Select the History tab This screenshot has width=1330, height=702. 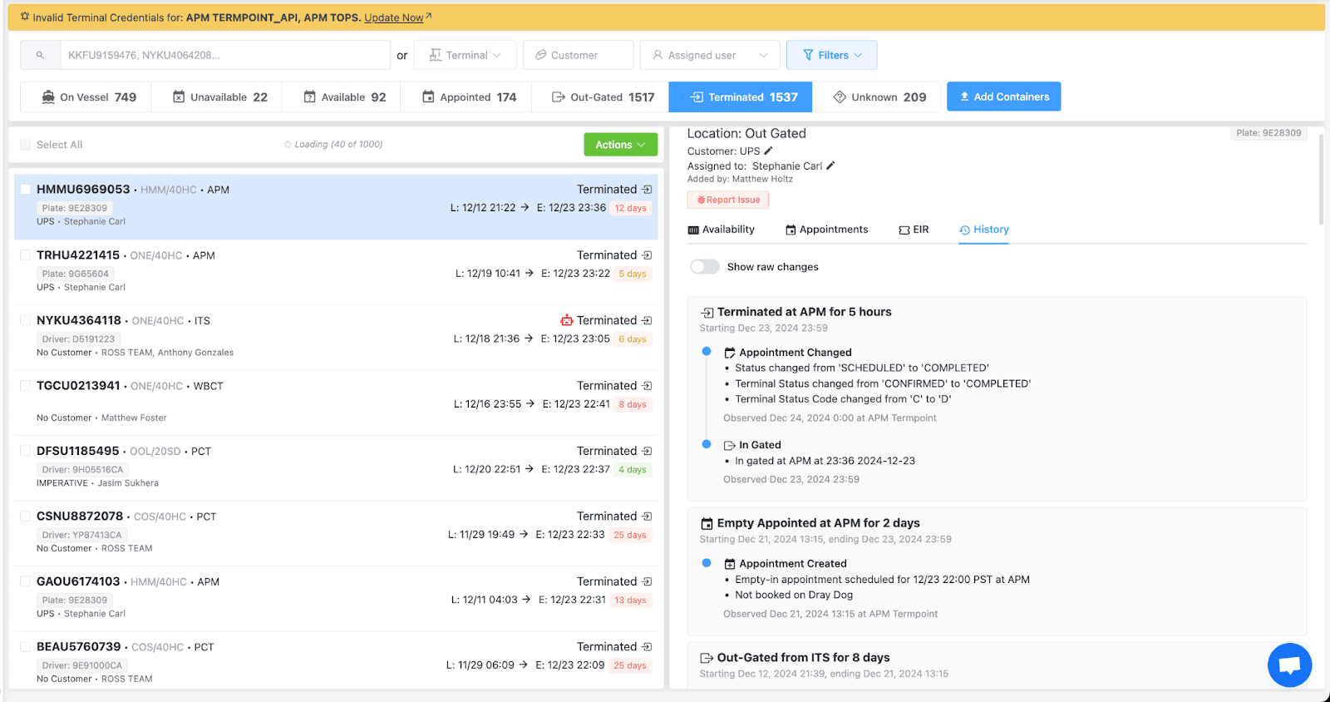pos(984,230)
